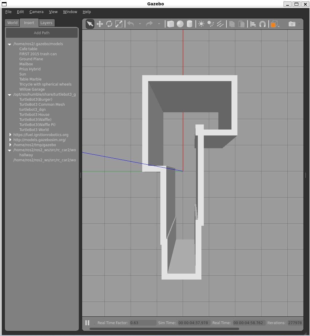
Task: Insert a box shape
Action: coord(170,24)
